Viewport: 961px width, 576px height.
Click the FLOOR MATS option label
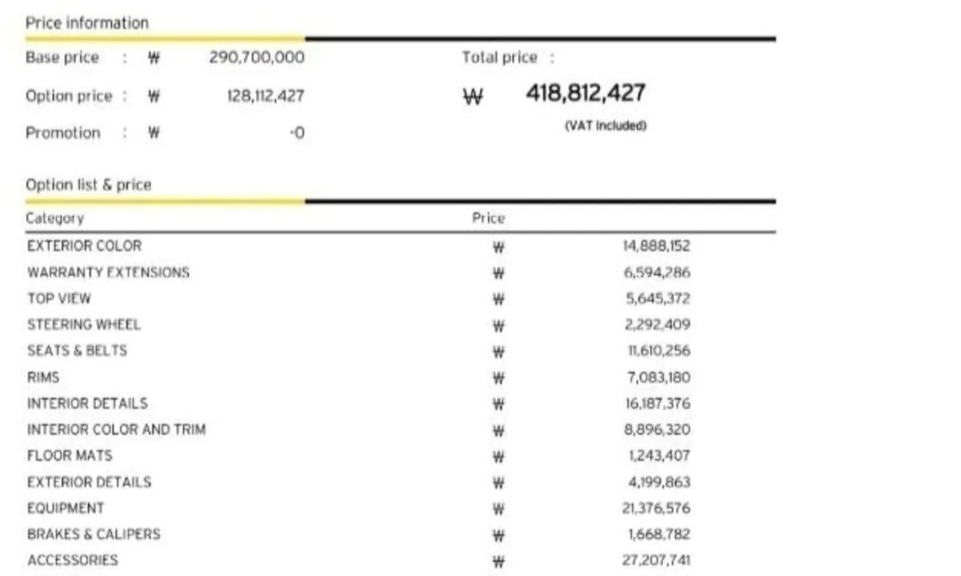[70, 456]
